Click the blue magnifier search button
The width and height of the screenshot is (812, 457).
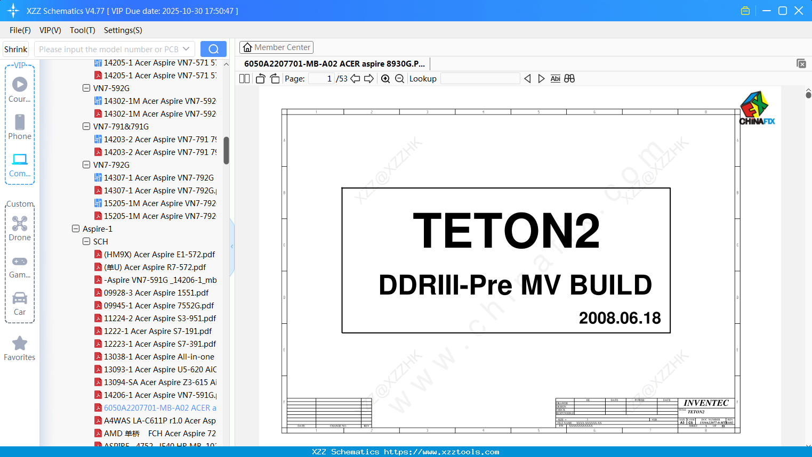(x=213, y=49)
